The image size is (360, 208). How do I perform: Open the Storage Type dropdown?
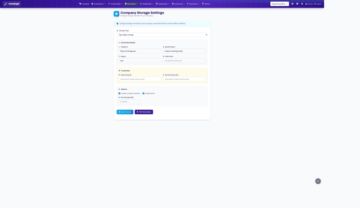click(162, 35)
